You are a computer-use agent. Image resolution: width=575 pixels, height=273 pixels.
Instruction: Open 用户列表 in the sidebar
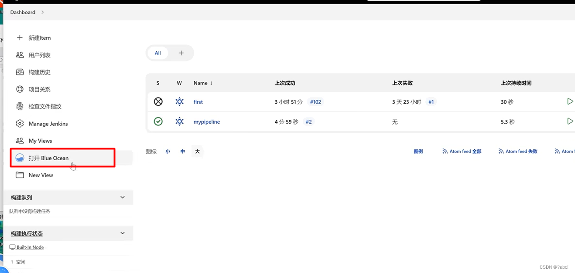coord(40,55)
